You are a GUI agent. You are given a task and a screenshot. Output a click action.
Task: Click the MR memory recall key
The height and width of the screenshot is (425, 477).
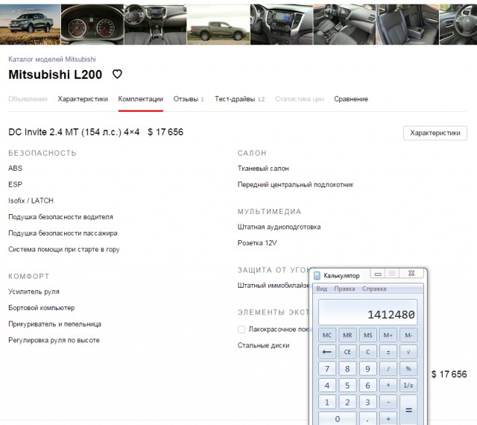click(347, 336)
